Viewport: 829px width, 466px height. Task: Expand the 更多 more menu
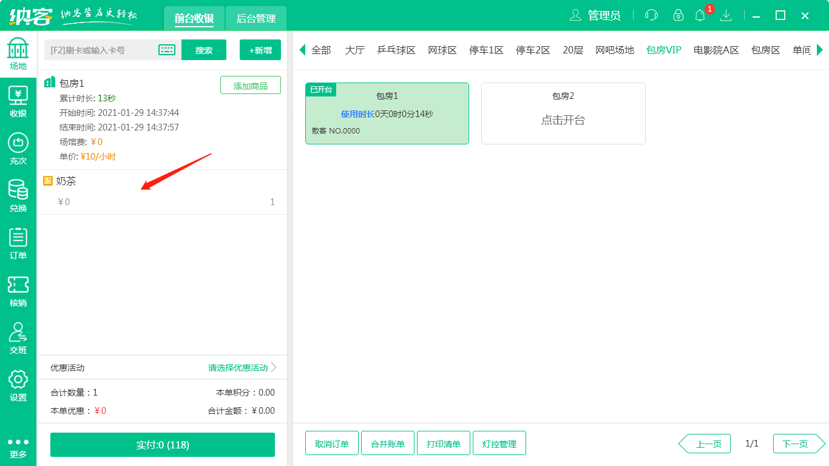18,447
